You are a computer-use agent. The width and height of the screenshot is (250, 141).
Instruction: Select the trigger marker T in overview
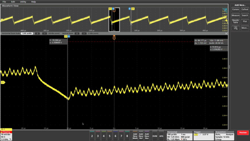[114, 10]
